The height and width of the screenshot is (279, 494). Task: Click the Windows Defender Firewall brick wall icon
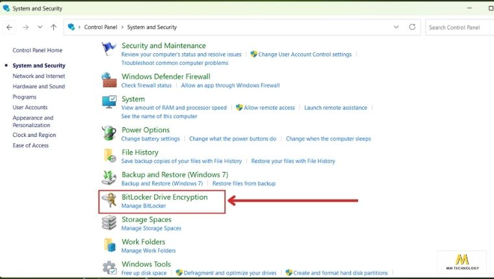(109, 80)
